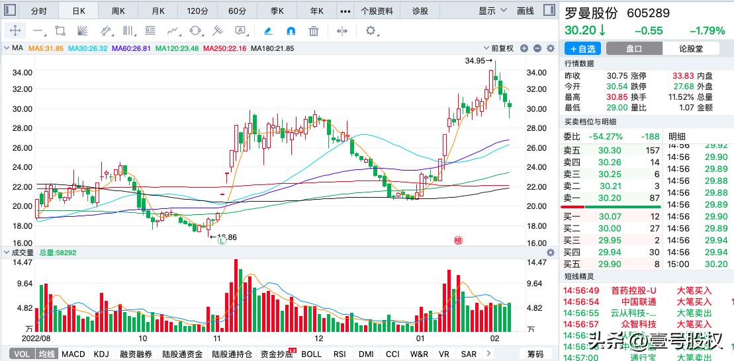The width and height of the screenshot is (734, 361).
Task: Select the periodic vertical lines tool
Action: [128, 31]
